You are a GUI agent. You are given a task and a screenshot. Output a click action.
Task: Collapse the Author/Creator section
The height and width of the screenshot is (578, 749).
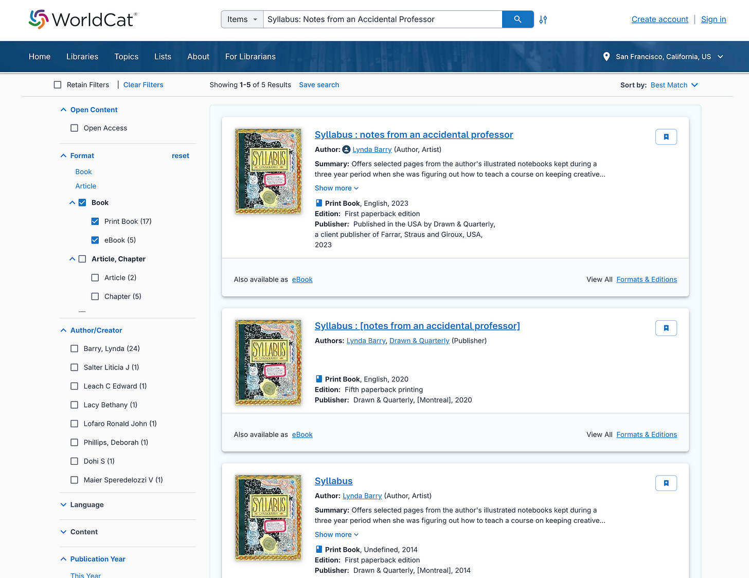pyautogui.click(x=63, y=330)
